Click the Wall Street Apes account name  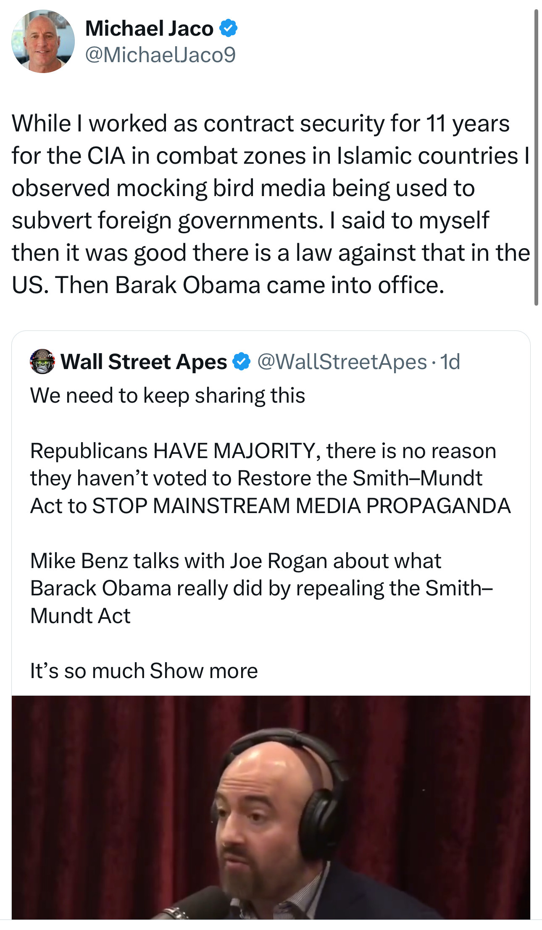144,362
